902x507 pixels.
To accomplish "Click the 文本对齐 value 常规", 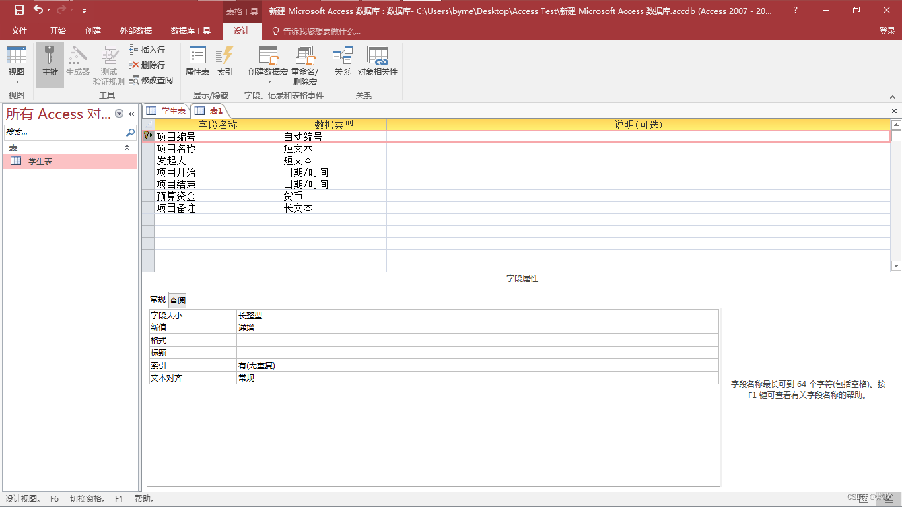I will click(x=477, y=378).
